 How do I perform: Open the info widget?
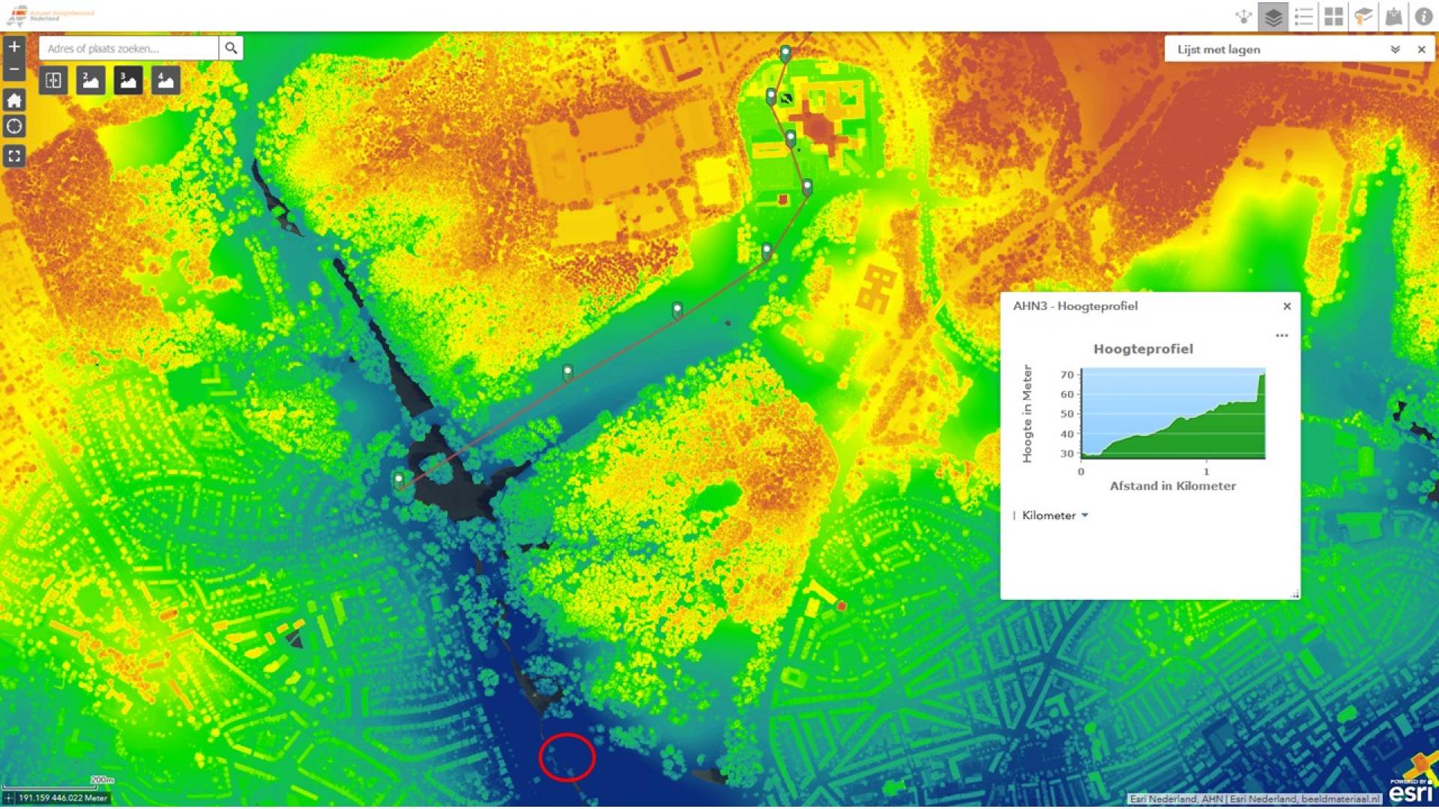(1423, 16)
